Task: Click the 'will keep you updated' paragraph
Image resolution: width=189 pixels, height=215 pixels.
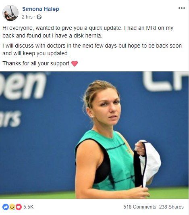Action: 92,50
